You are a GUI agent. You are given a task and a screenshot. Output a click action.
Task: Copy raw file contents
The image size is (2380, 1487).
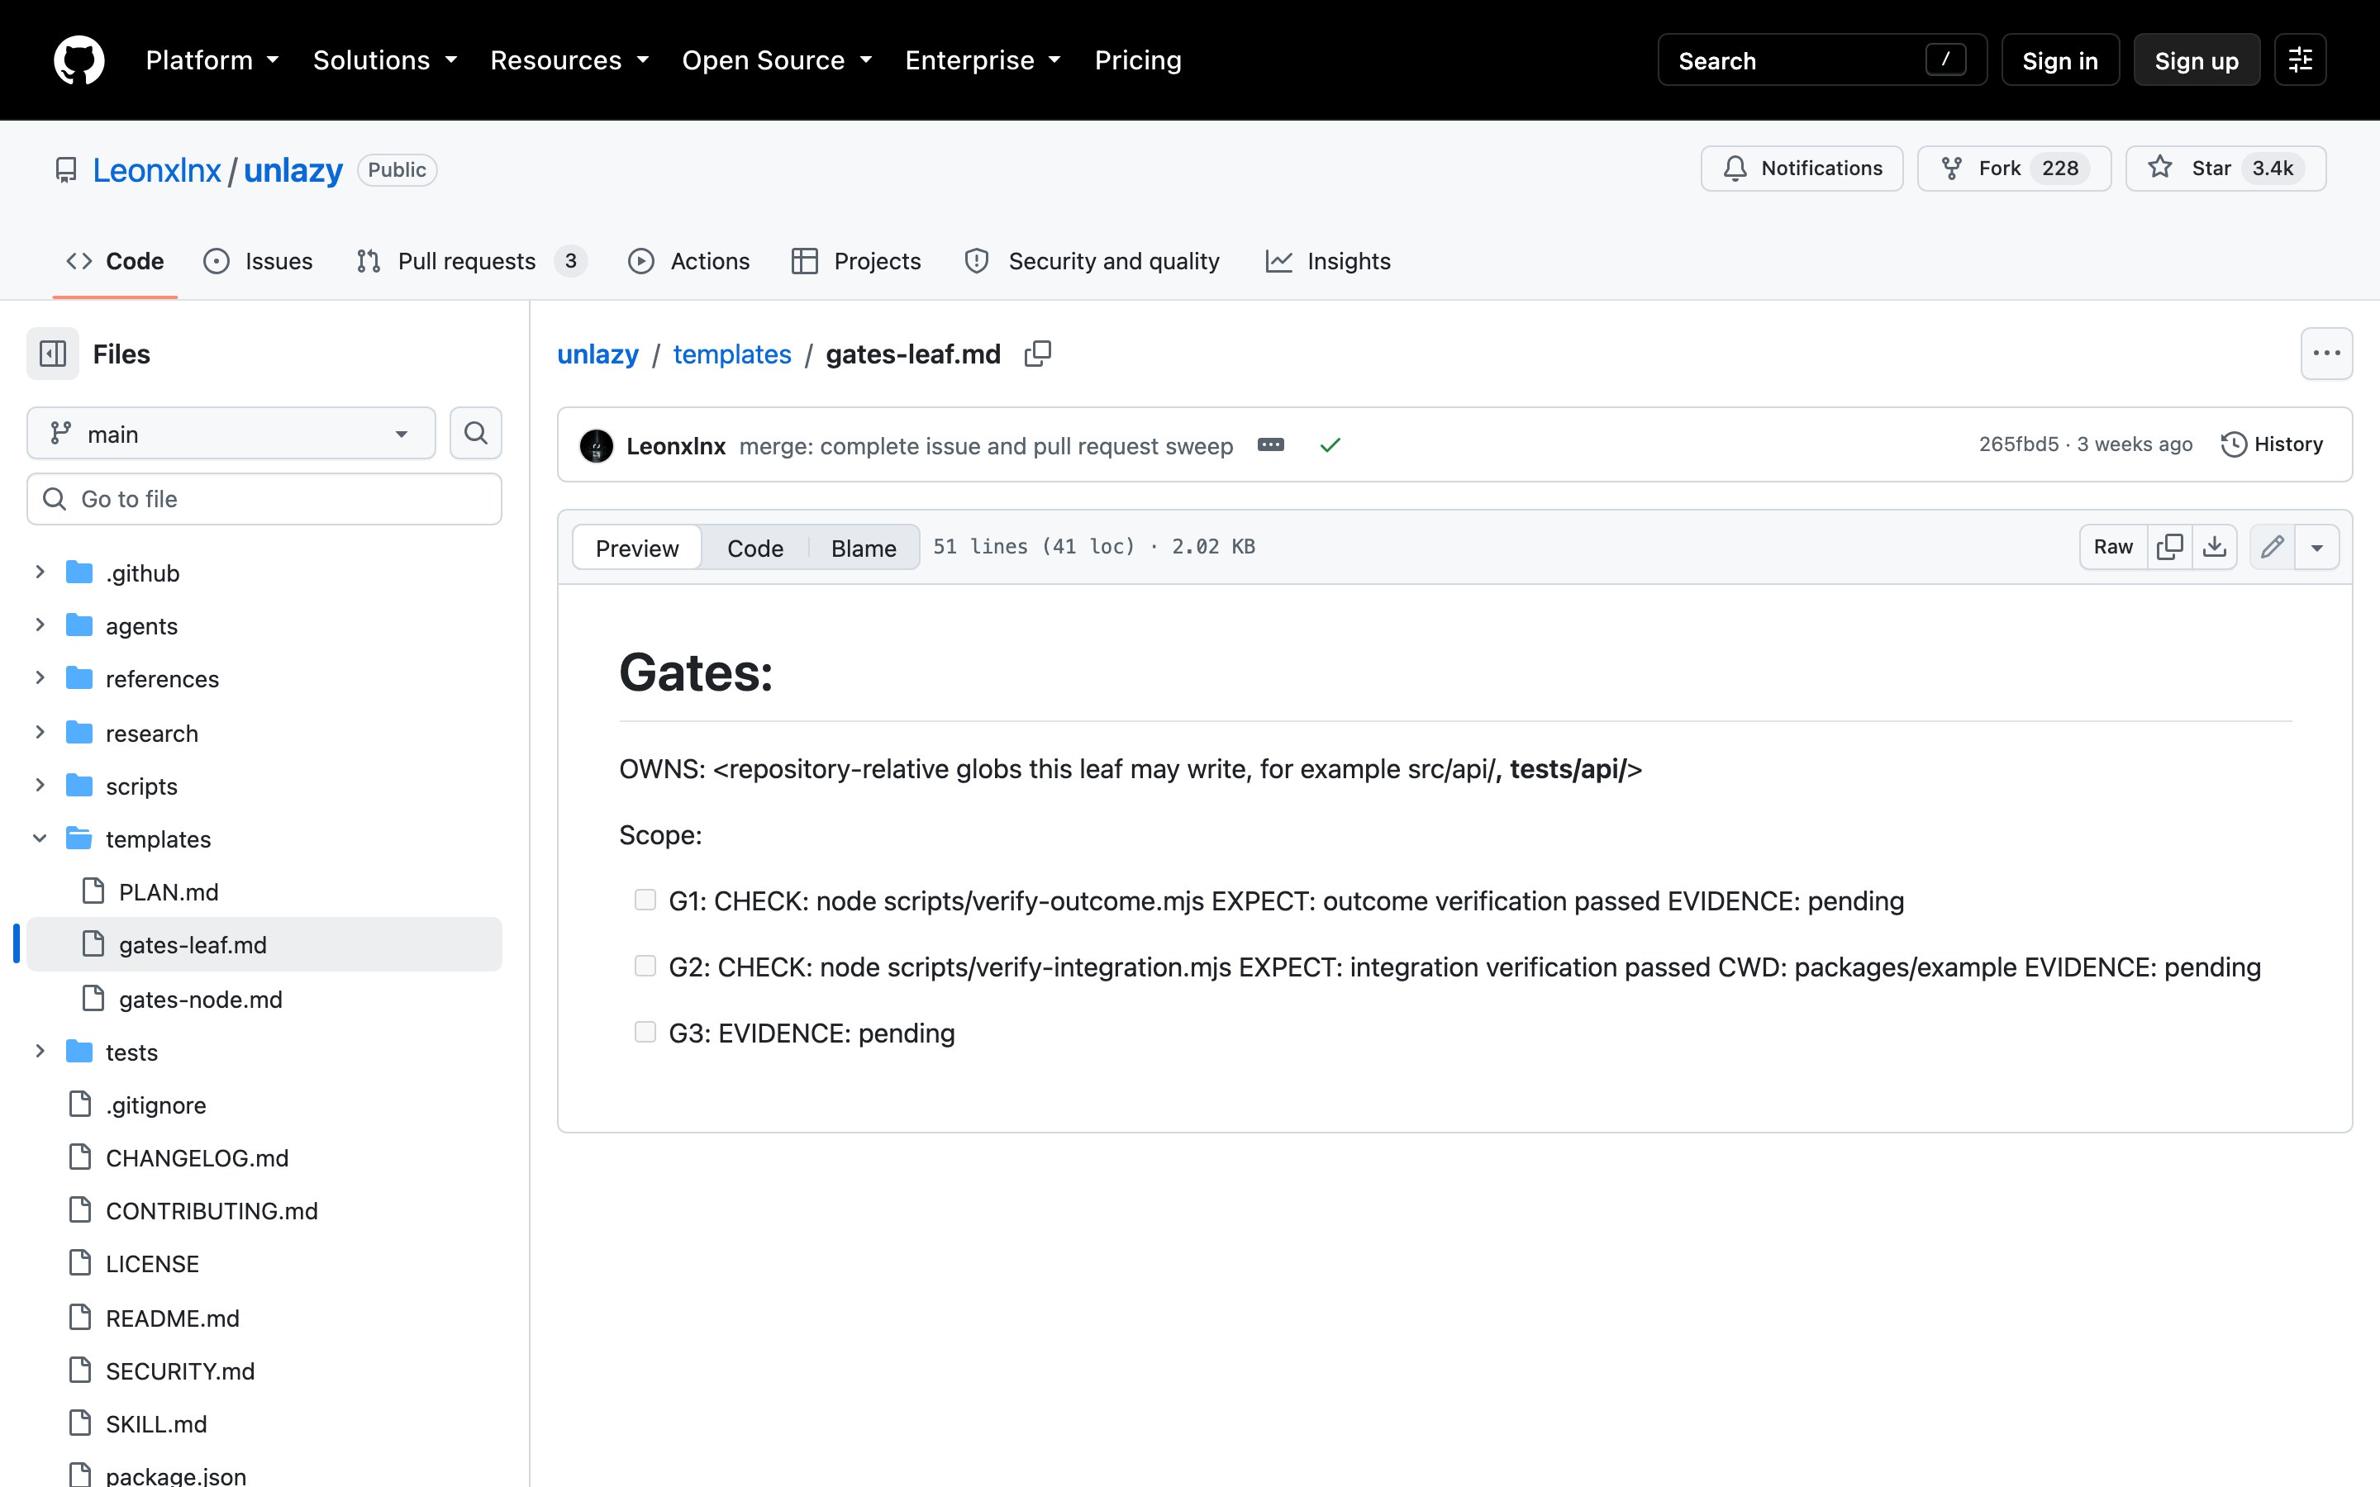point(2169,547)
